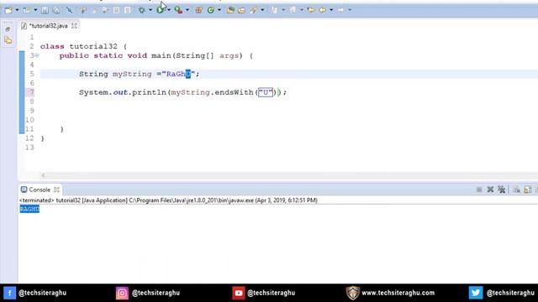Click the Debug bug icon
This screenshot has height=302, width=538.
pyautogui.click(x=142, y=10)
